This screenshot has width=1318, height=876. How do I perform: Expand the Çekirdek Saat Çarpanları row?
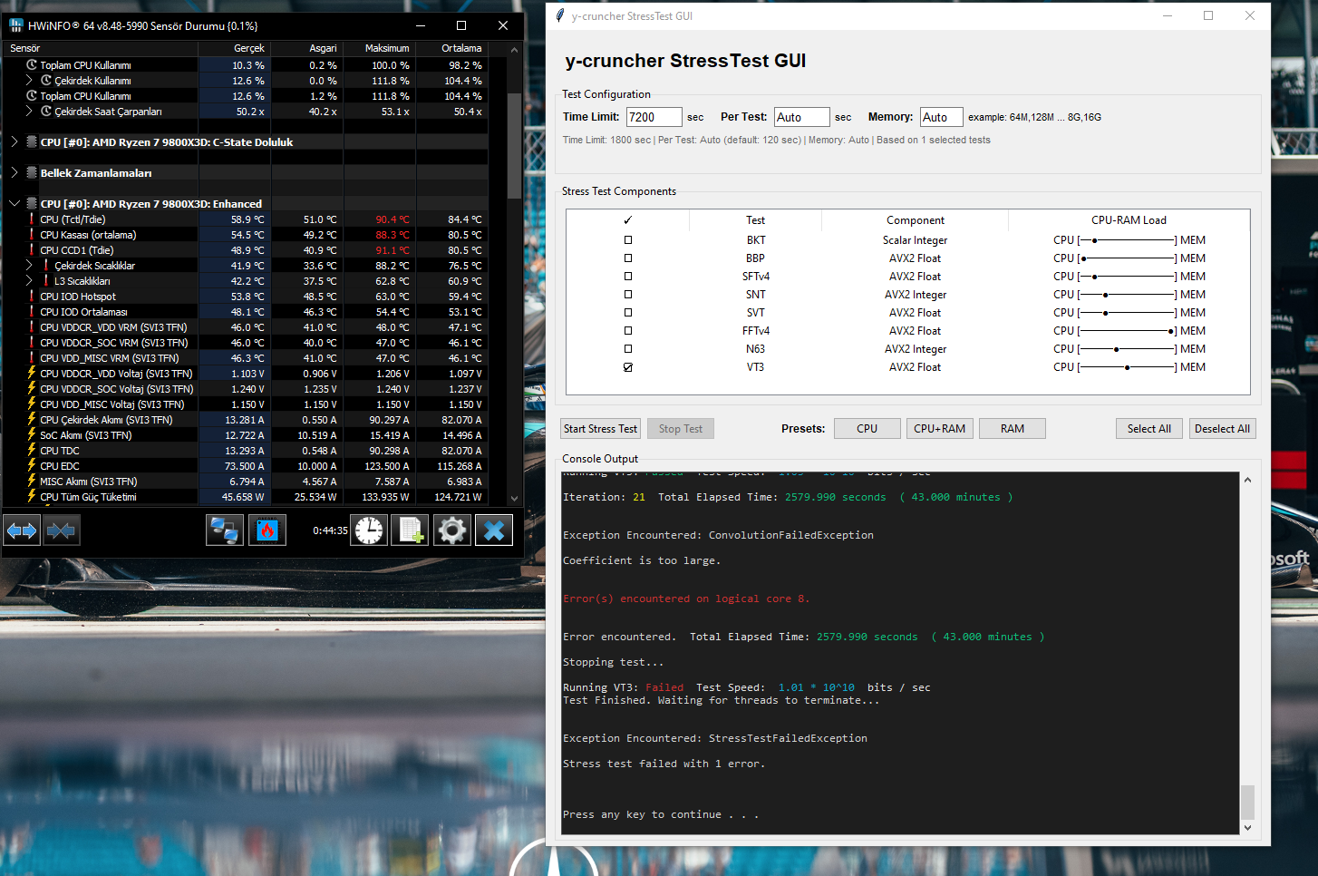click(x=29, y=112)
